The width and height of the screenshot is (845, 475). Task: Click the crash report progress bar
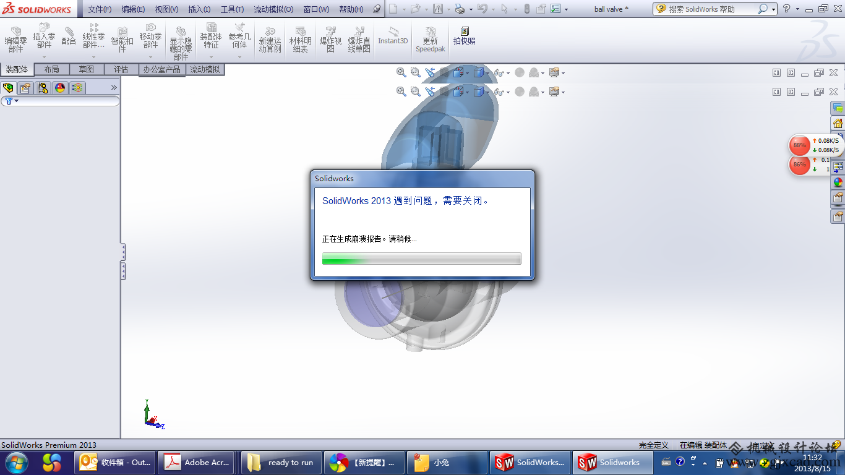click(422, 259)
